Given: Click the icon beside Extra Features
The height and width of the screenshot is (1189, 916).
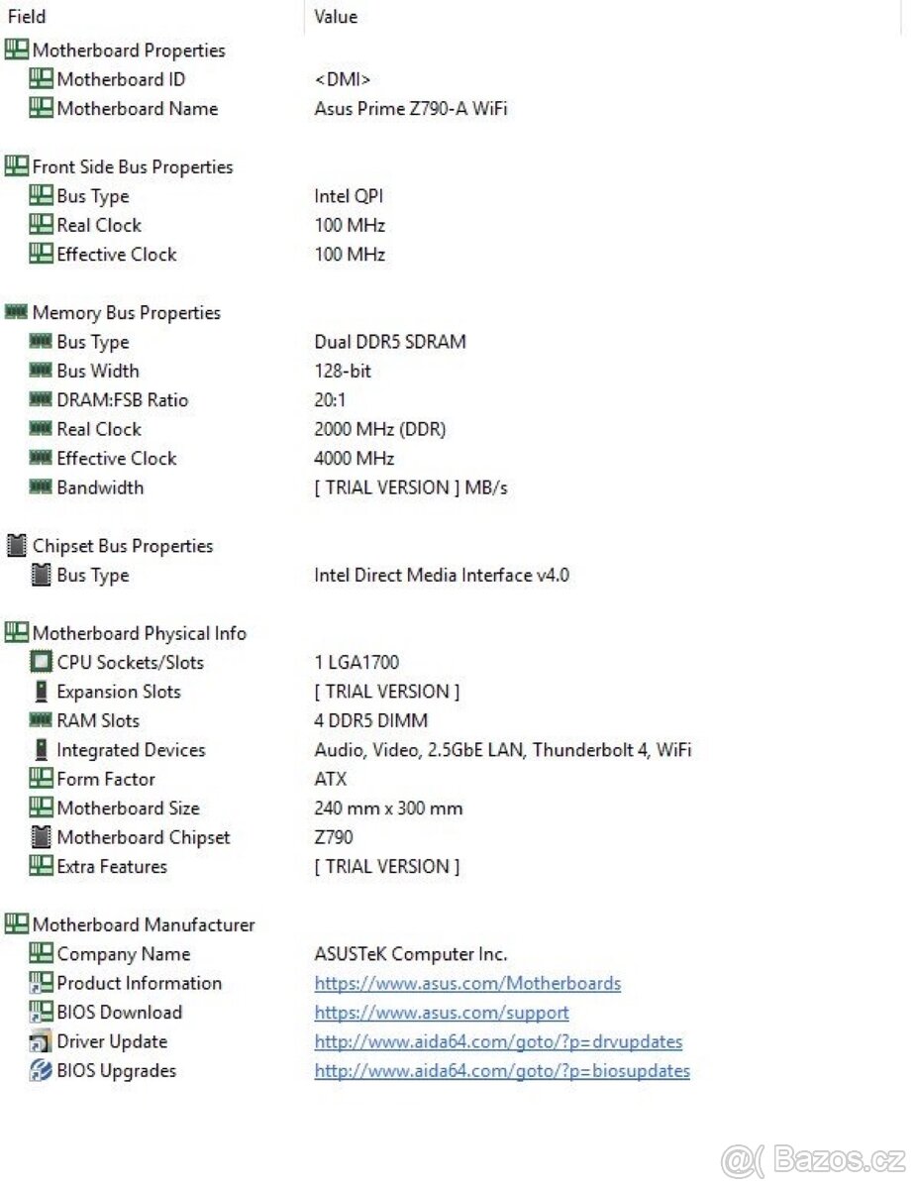Looking at the screenshot, I should (41, 866).
